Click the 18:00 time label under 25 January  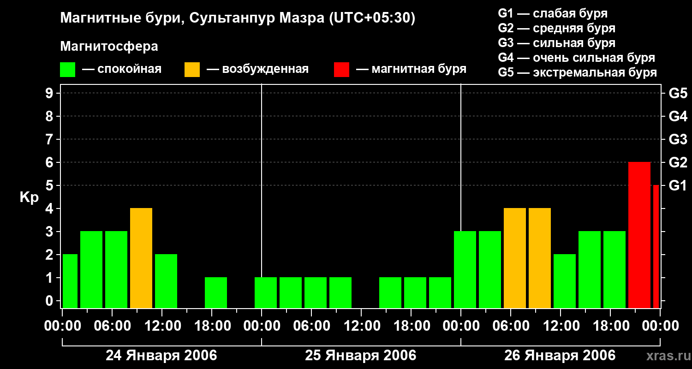click(411, 326)
